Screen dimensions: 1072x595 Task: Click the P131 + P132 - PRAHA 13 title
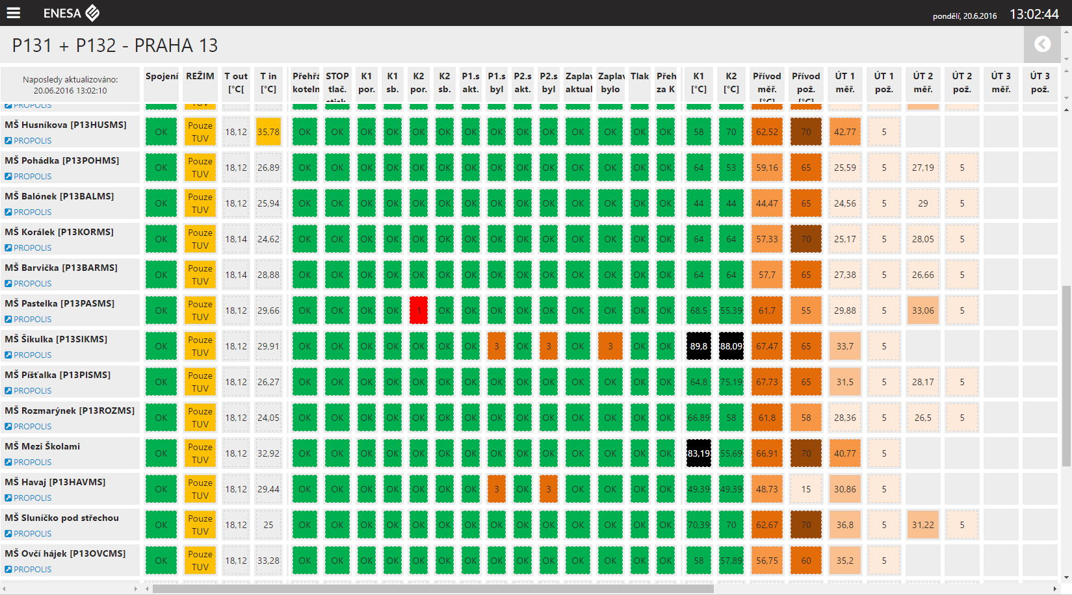[x=115, y=45]
